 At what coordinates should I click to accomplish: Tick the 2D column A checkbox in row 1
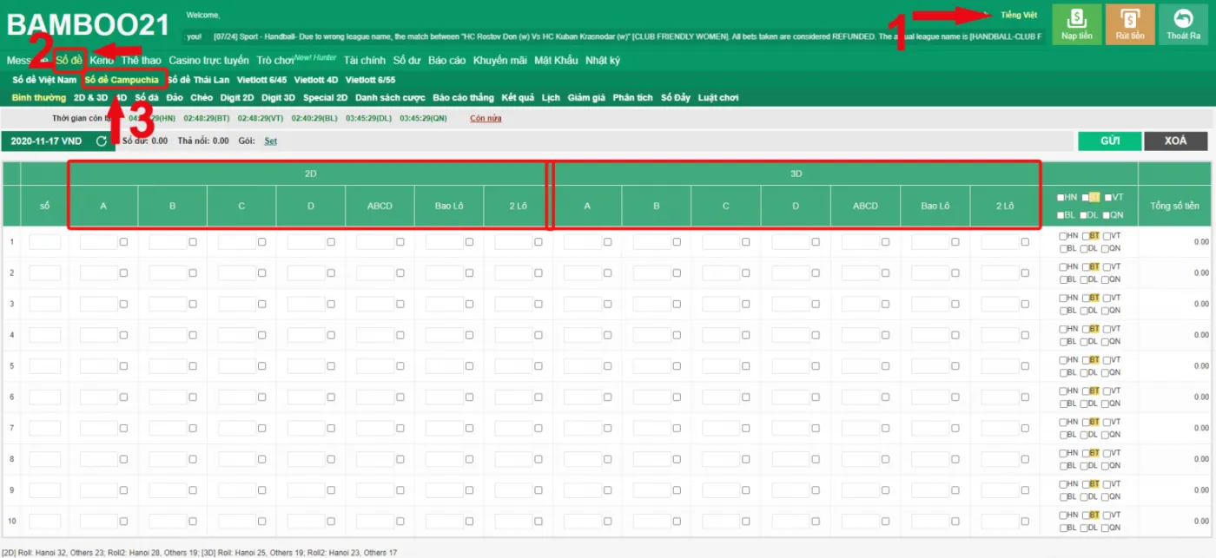(x=124, y=242)
